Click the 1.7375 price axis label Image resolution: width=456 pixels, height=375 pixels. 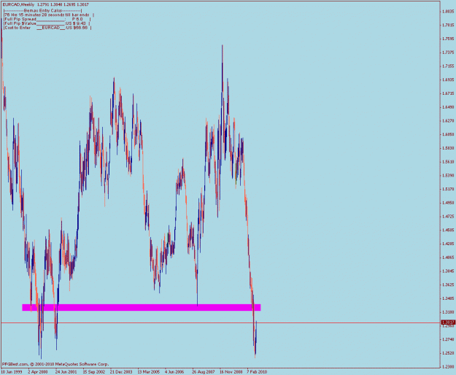[x=448, y=53]
